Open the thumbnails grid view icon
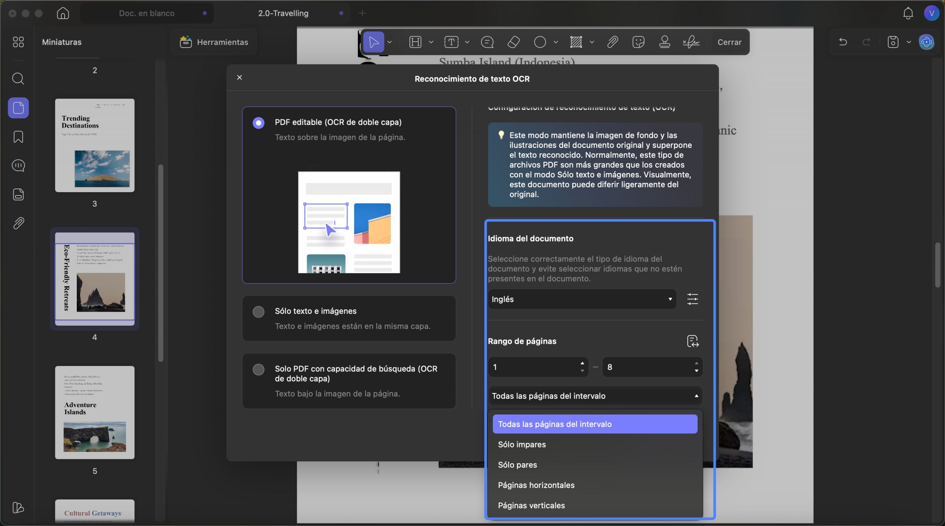This screenshot has height=526, width=945. (x=18, y=42)
